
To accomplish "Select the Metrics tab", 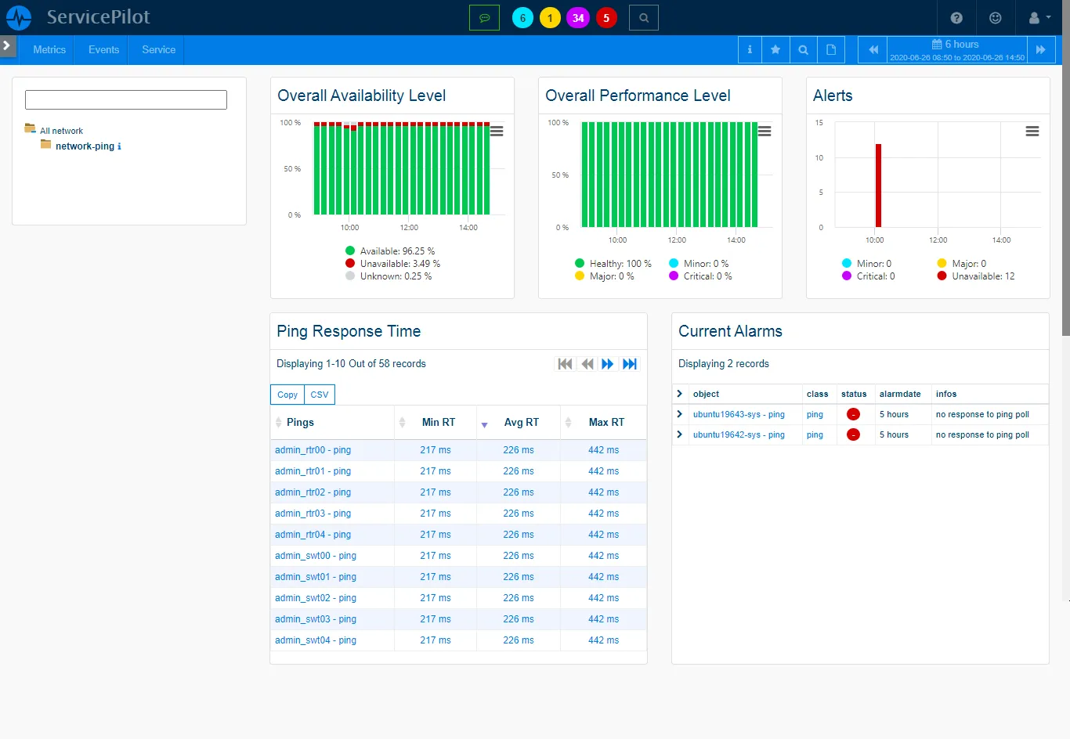I will point(48,49).
